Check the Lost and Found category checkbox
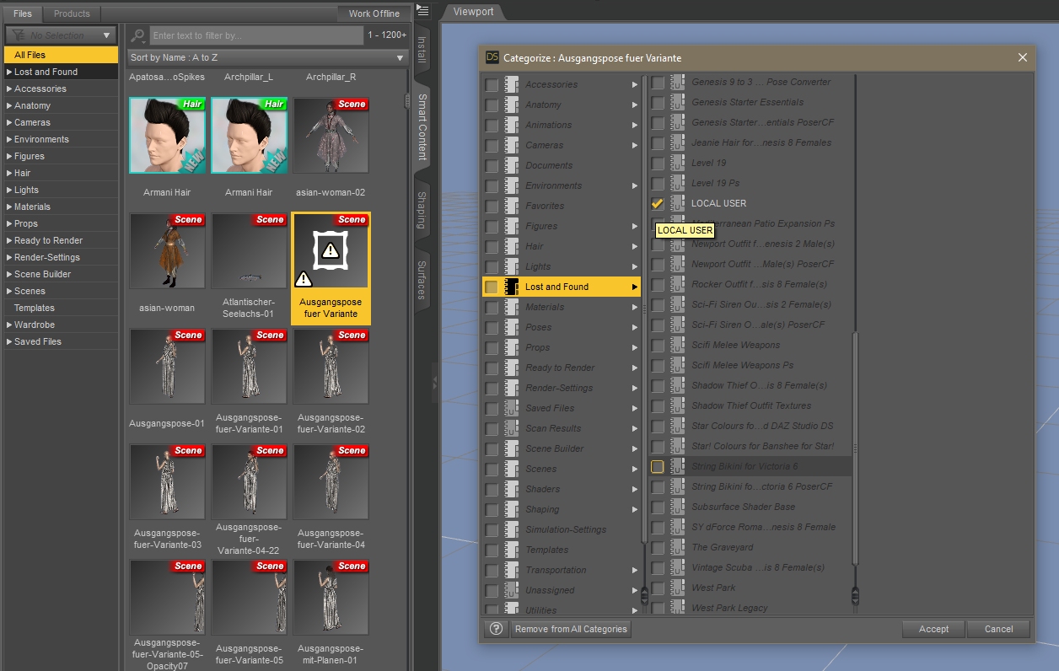This screenshot has height=671, width=1059. [492, 287]
